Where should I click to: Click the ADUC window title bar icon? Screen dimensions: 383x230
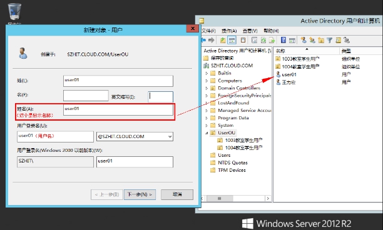pyautogui.click(x=202, y=21)
